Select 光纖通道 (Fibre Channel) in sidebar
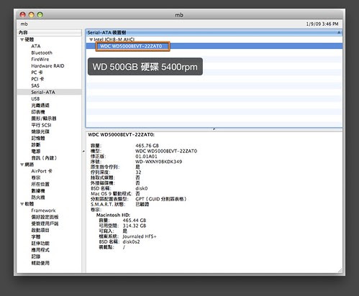The image size is (359, 296). (40, 106)
